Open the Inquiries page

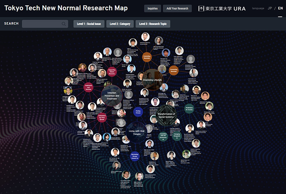click(153, 8)
